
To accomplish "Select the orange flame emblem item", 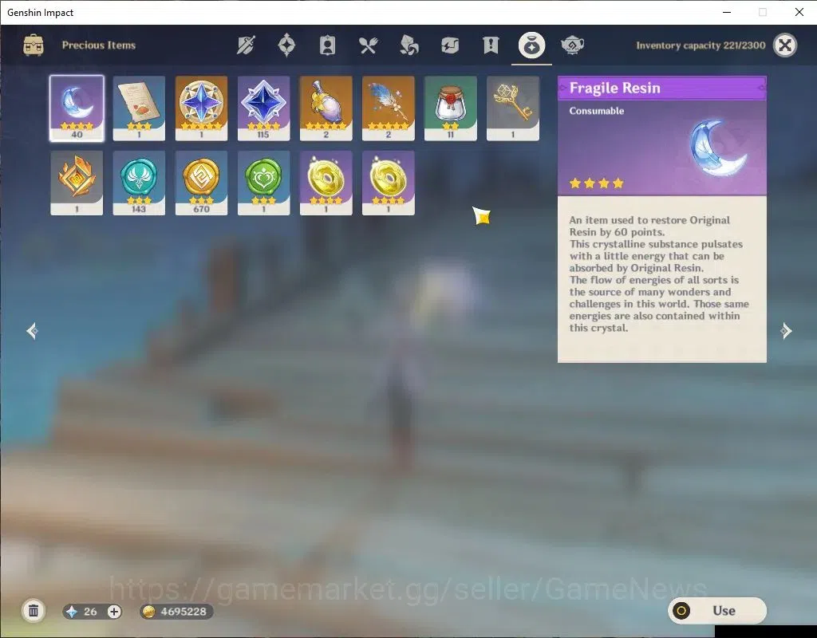I will tap(77, 183).
